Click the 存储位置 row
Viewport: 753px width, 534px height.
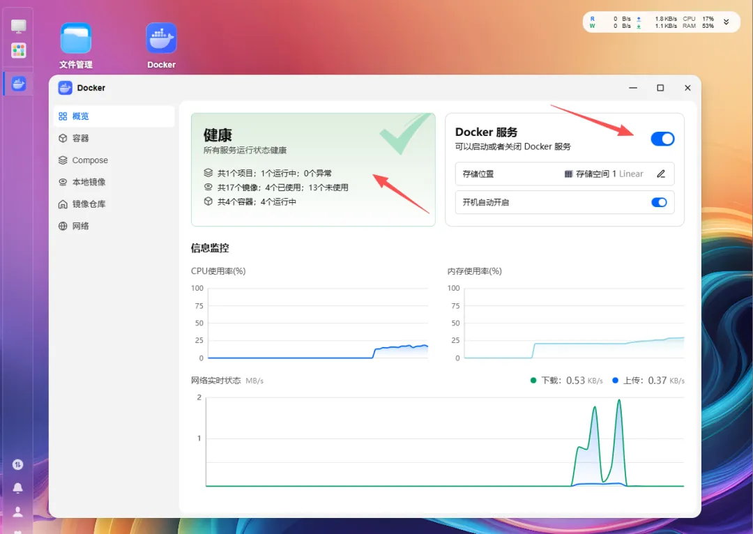[x=565, y=174]
